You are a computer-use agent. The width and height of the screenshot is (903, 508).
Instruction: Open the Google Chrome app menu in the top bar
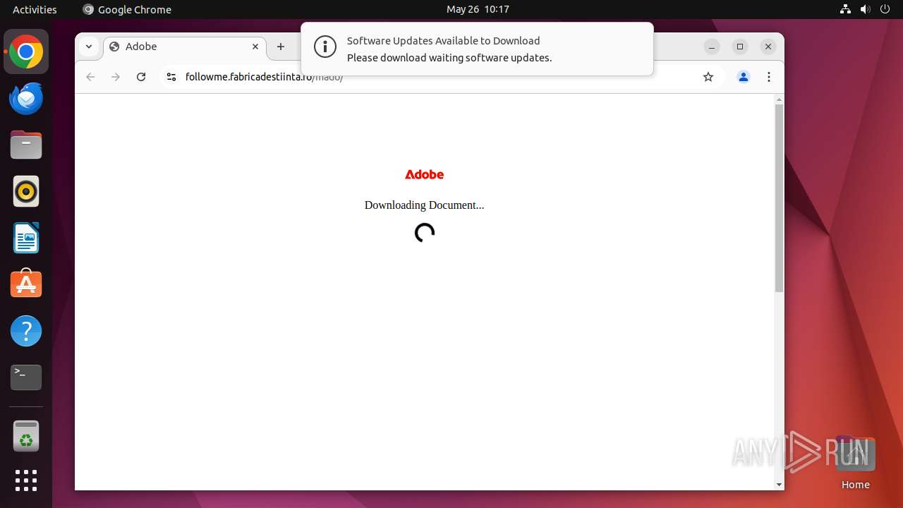[127, 9]
